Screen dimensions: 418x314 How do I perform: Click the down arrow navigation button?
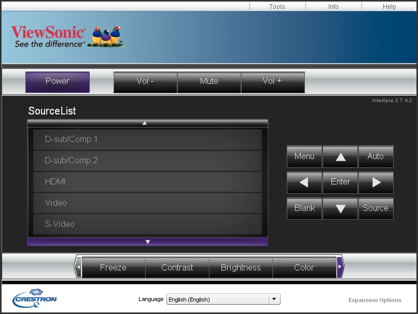coord(340,208)
